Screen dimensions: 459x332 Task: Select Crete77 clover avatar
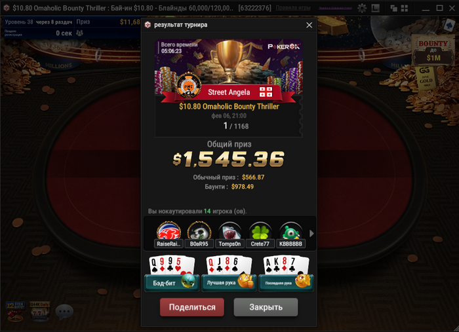pyautogui.click(x=260, y=234)
